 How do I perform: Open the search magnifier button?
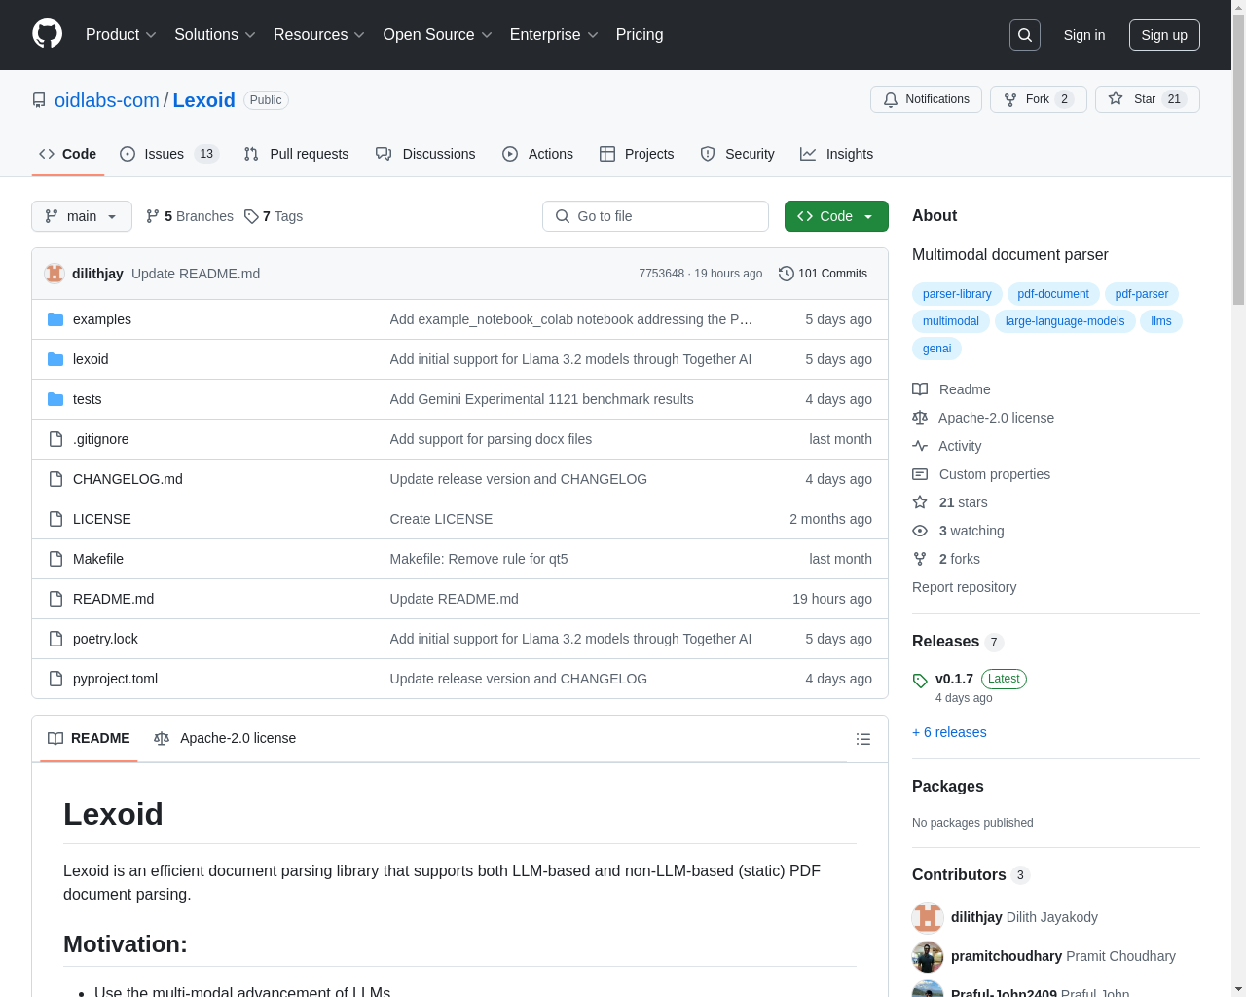tap(1025, 35)
